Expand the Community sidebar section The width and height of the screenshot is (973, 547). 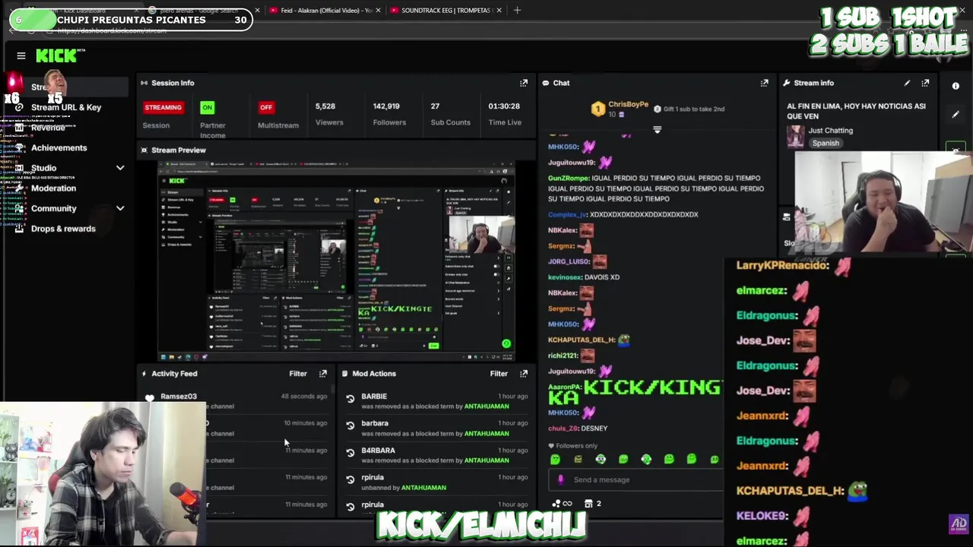click(x=120, y=208)
